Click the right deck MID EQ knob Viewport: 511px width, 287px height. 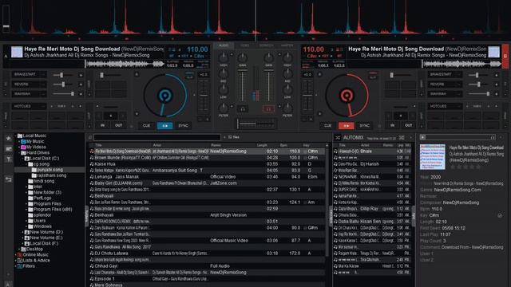click(x=287, y=74)
